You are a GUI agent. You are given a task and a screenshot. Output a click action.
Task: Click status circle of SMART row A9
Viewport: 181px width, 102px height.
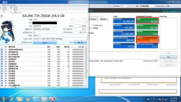pos(2,76)
